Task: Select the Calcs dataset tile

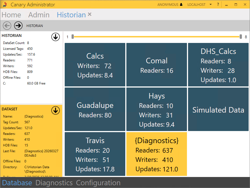Action: point(95,65)
